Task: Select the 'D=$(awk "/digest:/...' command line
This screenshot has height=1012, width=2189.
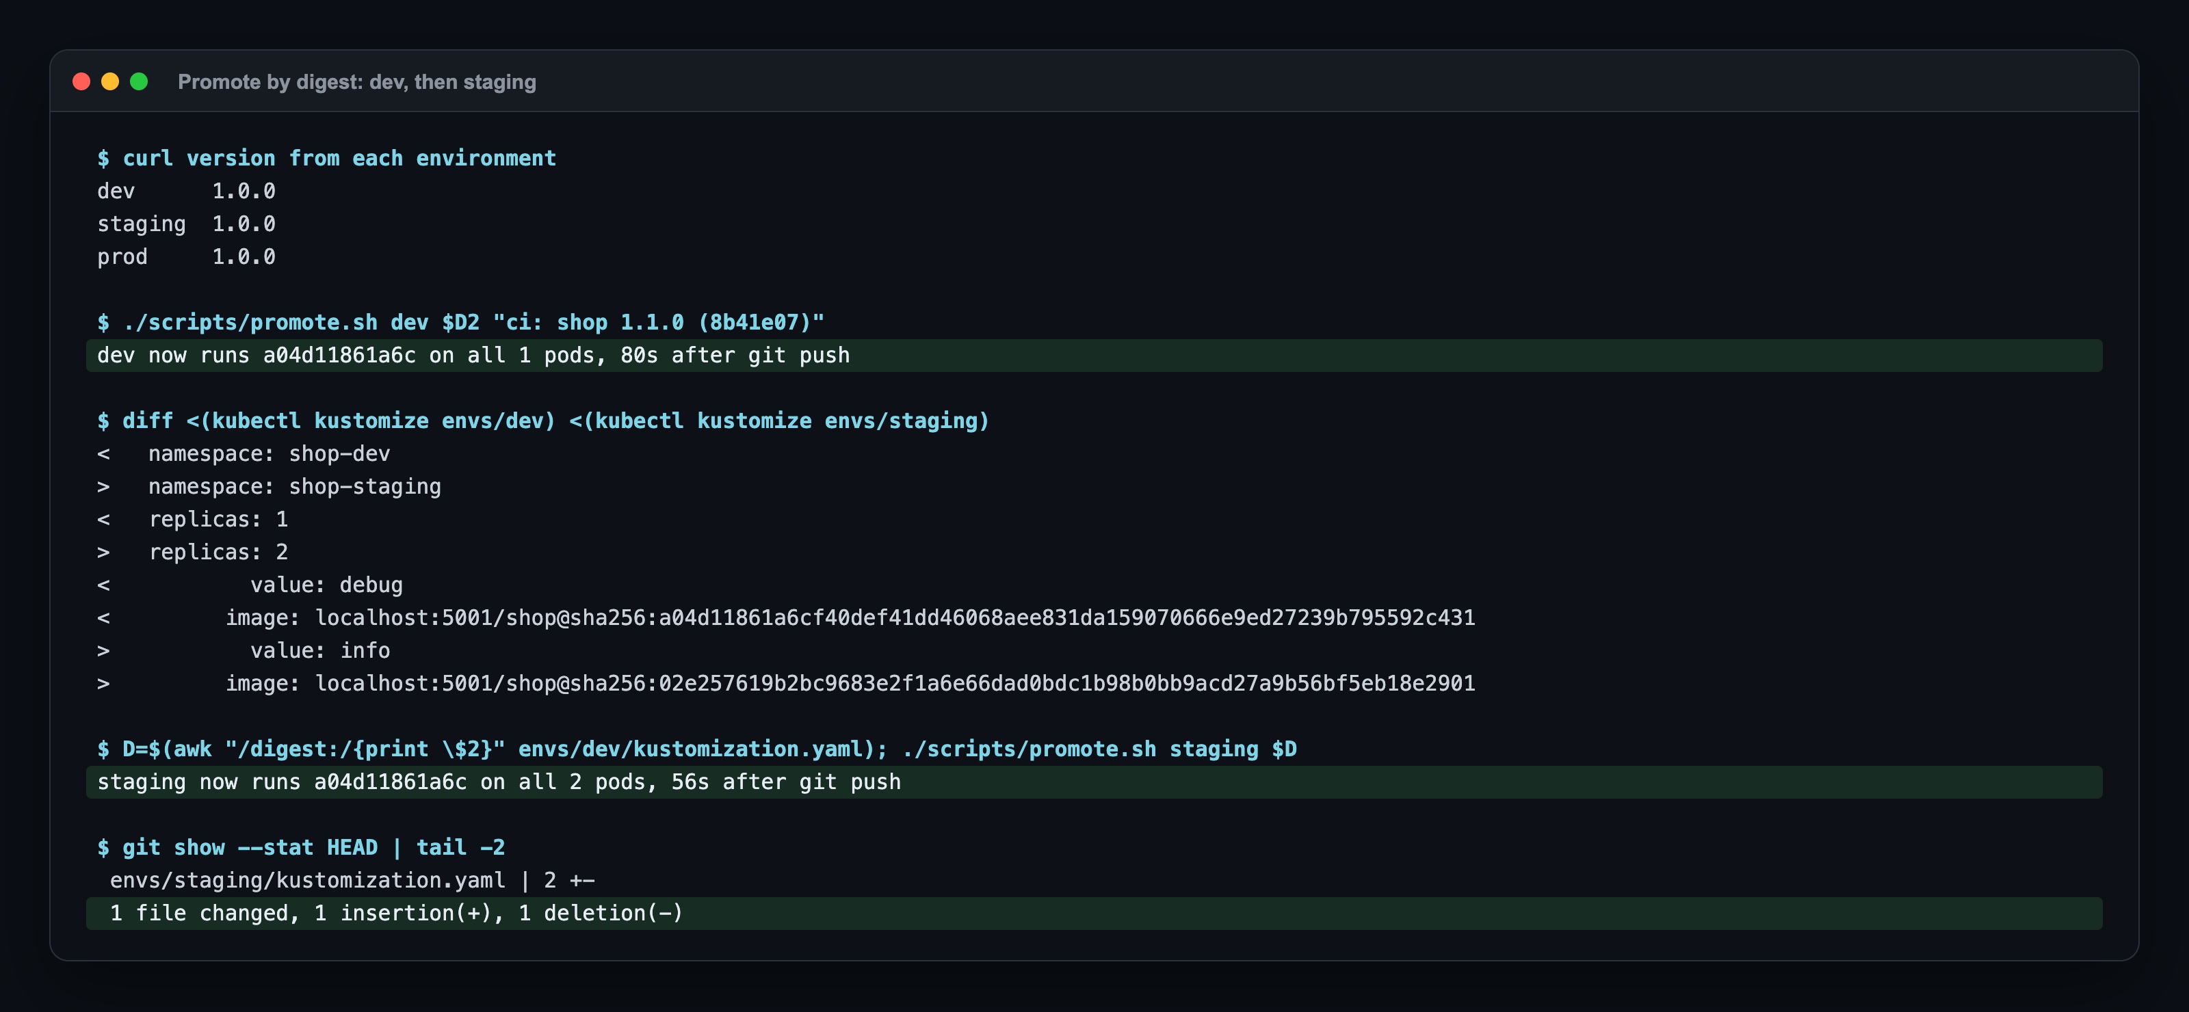Action: click(x=697, y=749)
